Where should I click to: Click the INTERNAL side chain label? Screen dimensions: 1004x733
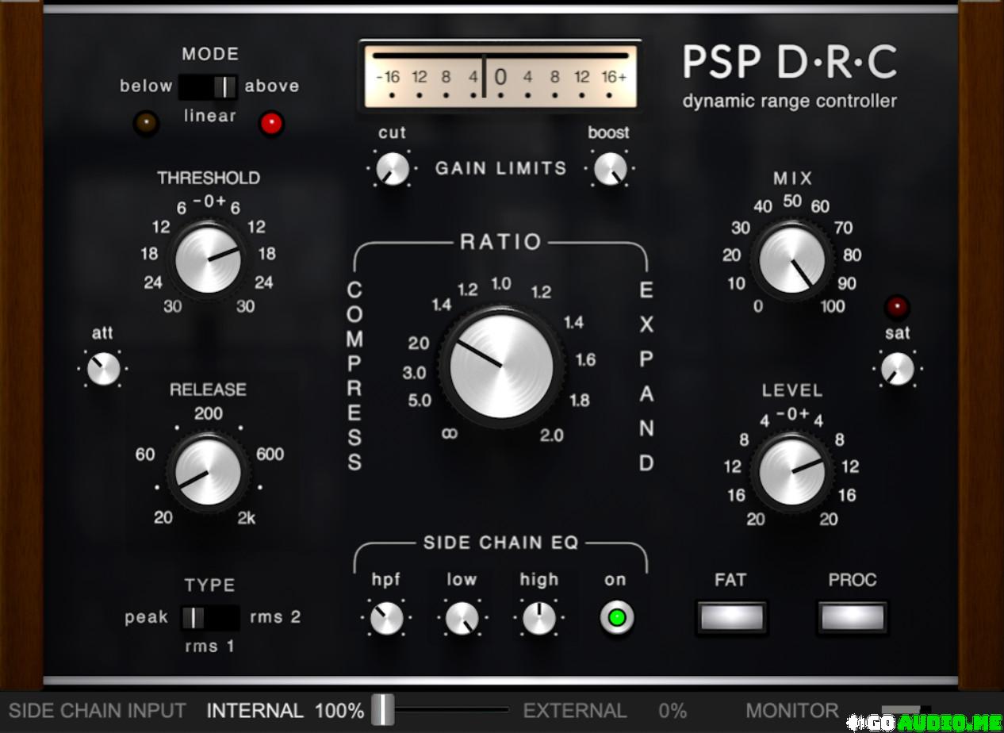255,711
